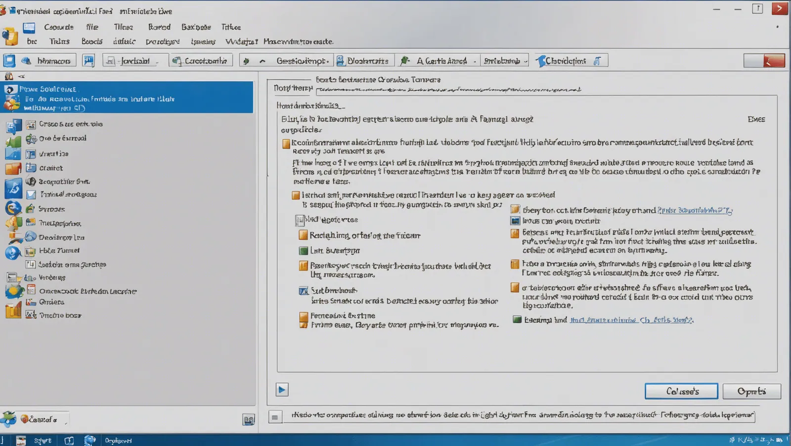Viewport: 791px width, 446px height.
Task: Follow the first underlined link in the right column
Action: (695, 210)
